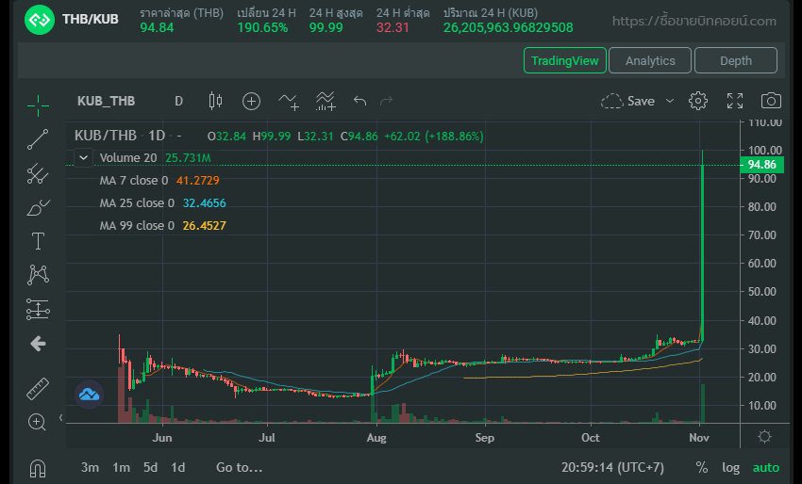802x484 pixels.
Task: Click the THB/KUB logo icon
Action: (40, 20)
